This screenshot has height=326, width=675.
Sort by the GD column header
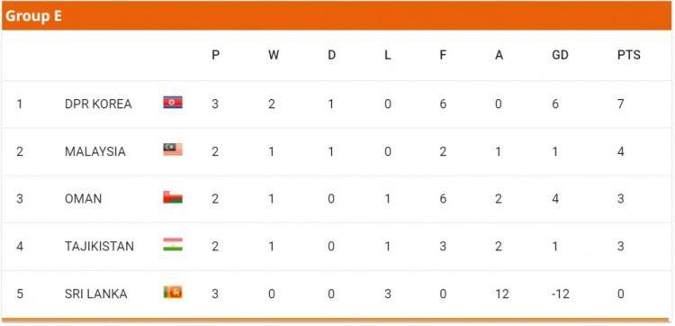(560, 55)
